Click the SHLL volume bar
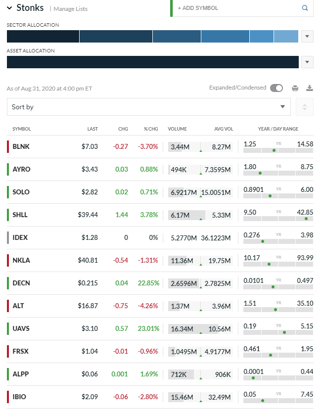 tap(186, 215)
